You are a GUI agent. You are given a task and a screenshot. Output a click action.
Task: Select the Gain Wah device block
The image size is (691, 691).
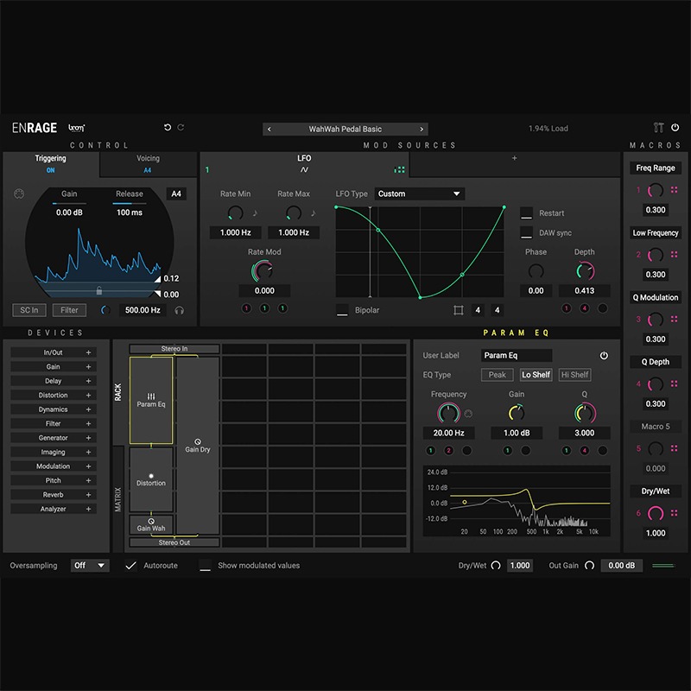tap(151, 524)
